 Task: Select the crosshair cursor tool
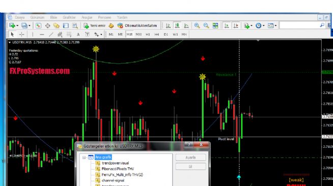(22, 35)
